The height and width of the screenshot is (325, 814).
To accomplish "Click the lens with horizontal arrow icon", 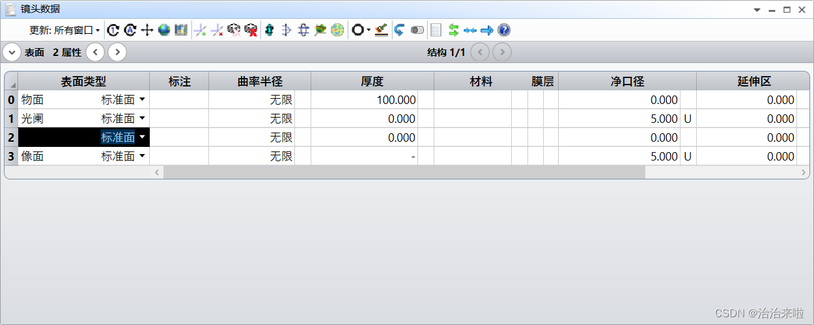I will coord(287,30).
